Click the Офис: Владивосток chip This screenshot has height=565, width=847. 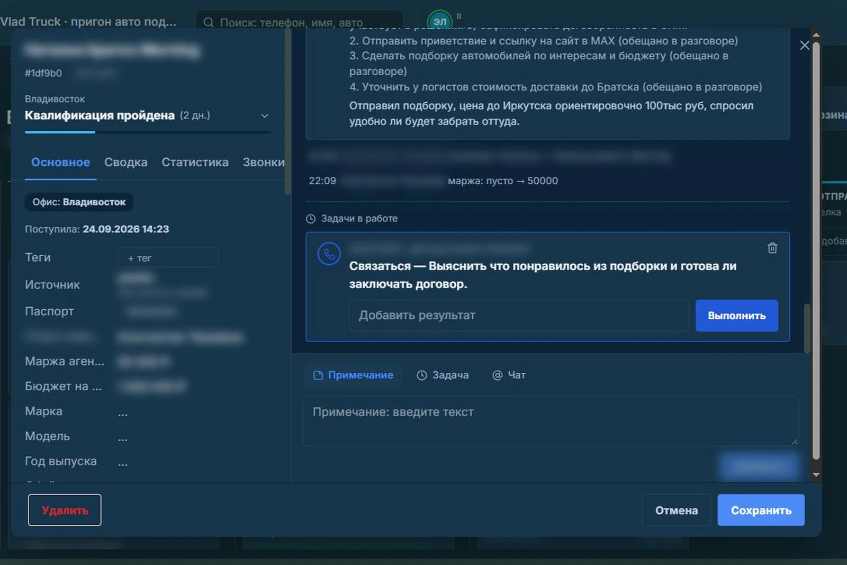coord(79,202)
